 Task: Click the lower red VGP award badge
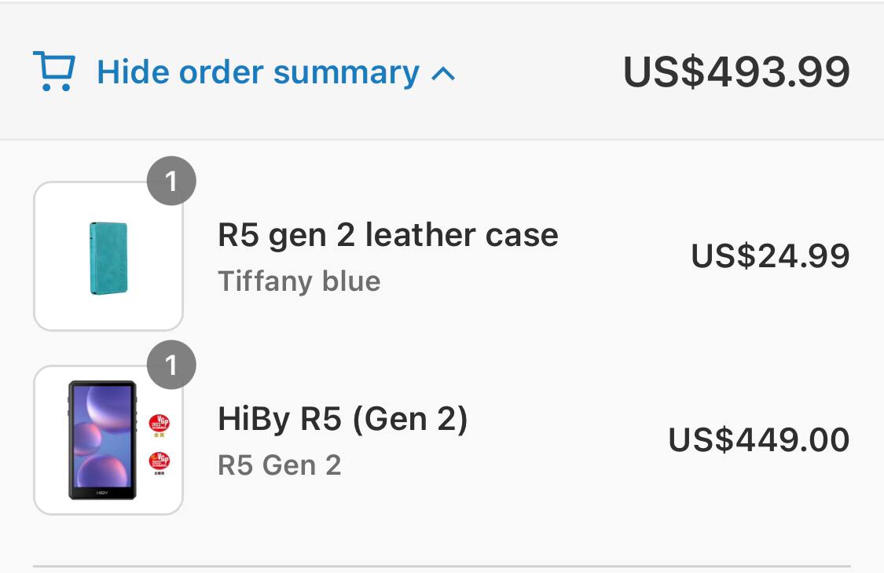pos(160,461)
